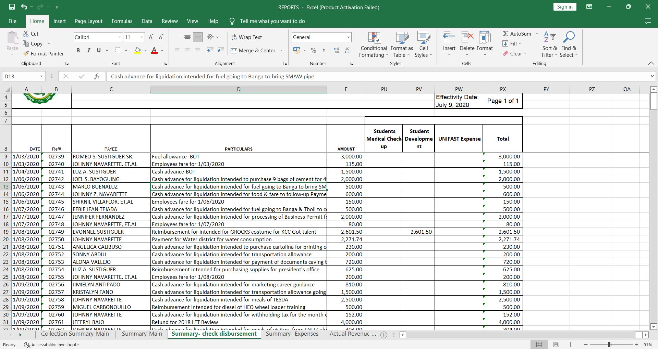Click the Orientation angled text icon

pyautogui.click(x=210, y=37)
